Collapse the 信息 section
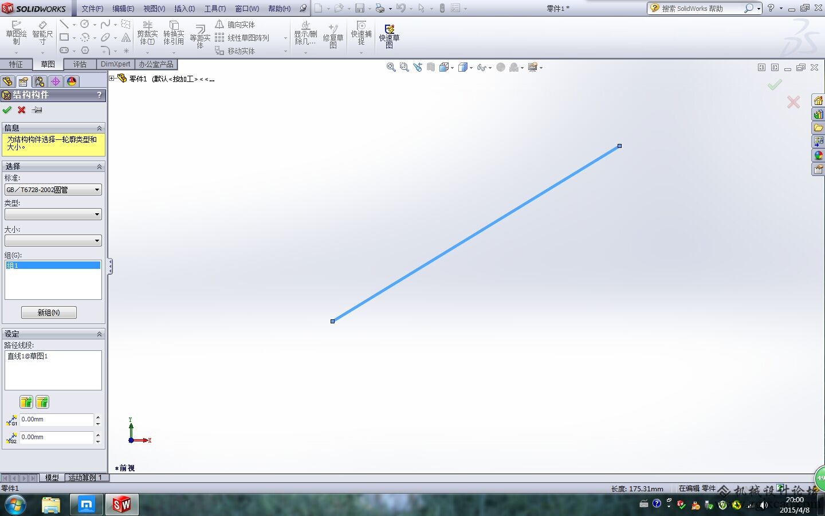The width and height of the screenshot is (825, 516). pos(99,128)
